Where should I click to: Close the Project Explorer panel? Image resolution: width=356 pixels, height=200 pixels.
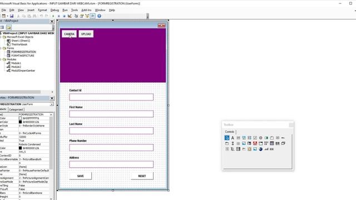point(52,21)
